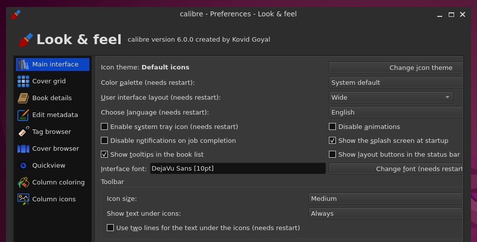Image resolution: width=477 pixels, height=242 pixels.
Task: Choose the Tag browser icon
Action: pyautogui.click(x=23, y=132)
